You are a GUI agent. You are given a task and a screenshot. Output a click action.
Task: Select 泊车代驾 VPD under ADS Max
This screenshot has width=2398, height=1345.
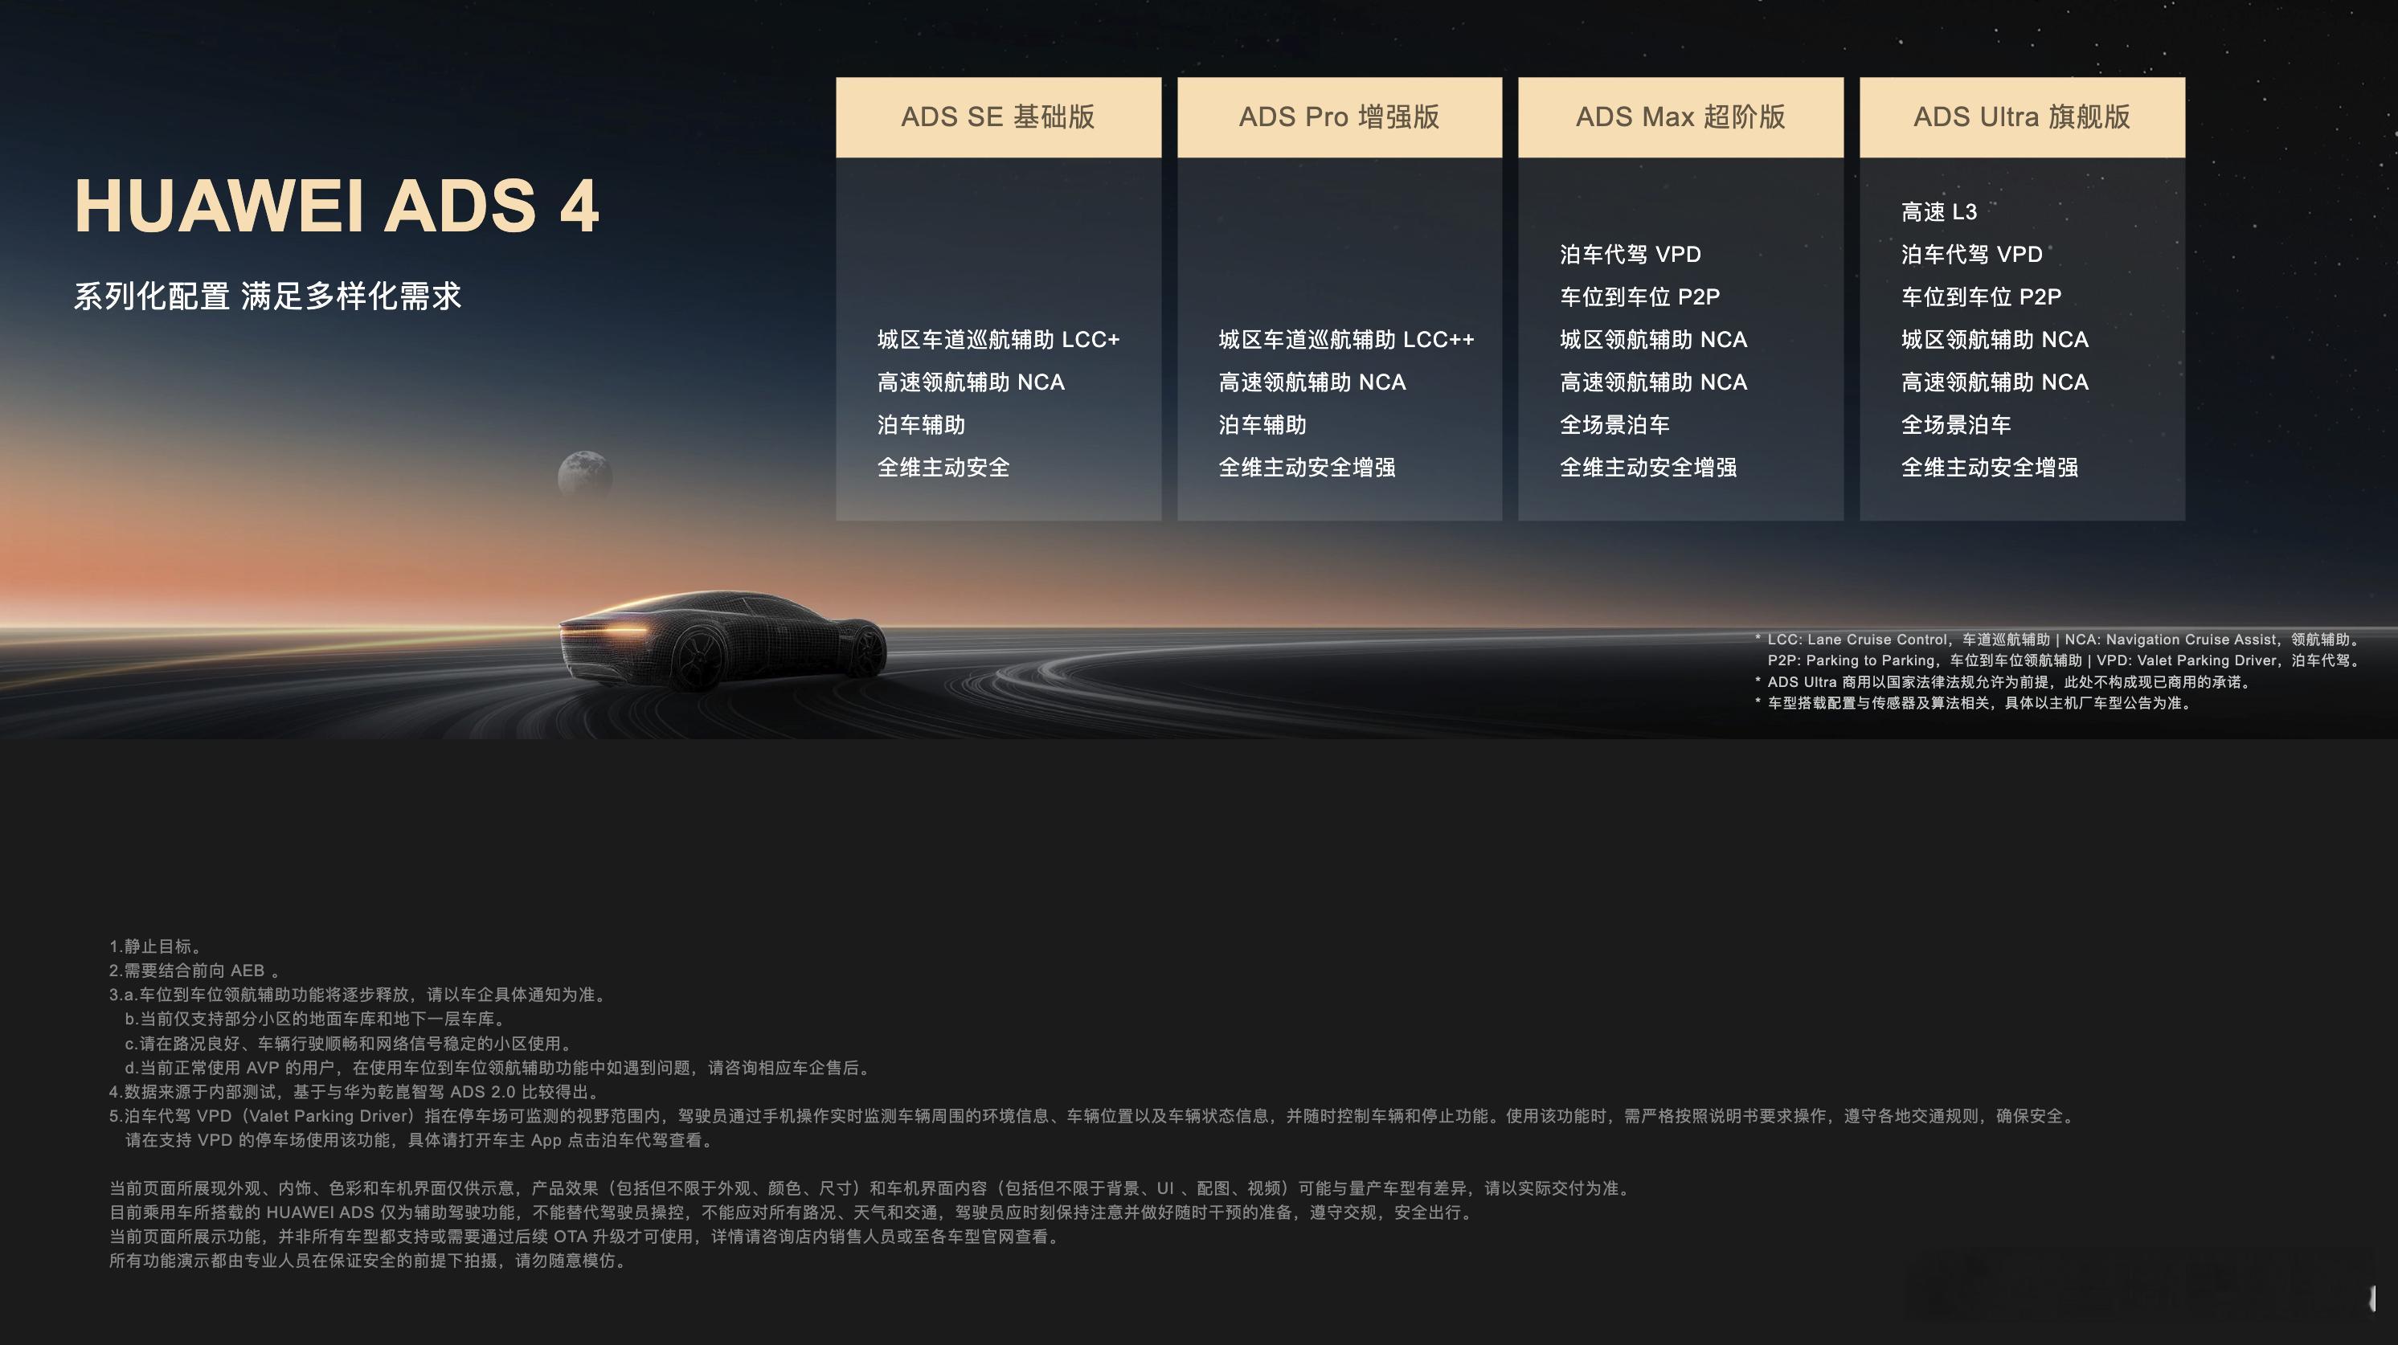click(x=1630, y=254)
